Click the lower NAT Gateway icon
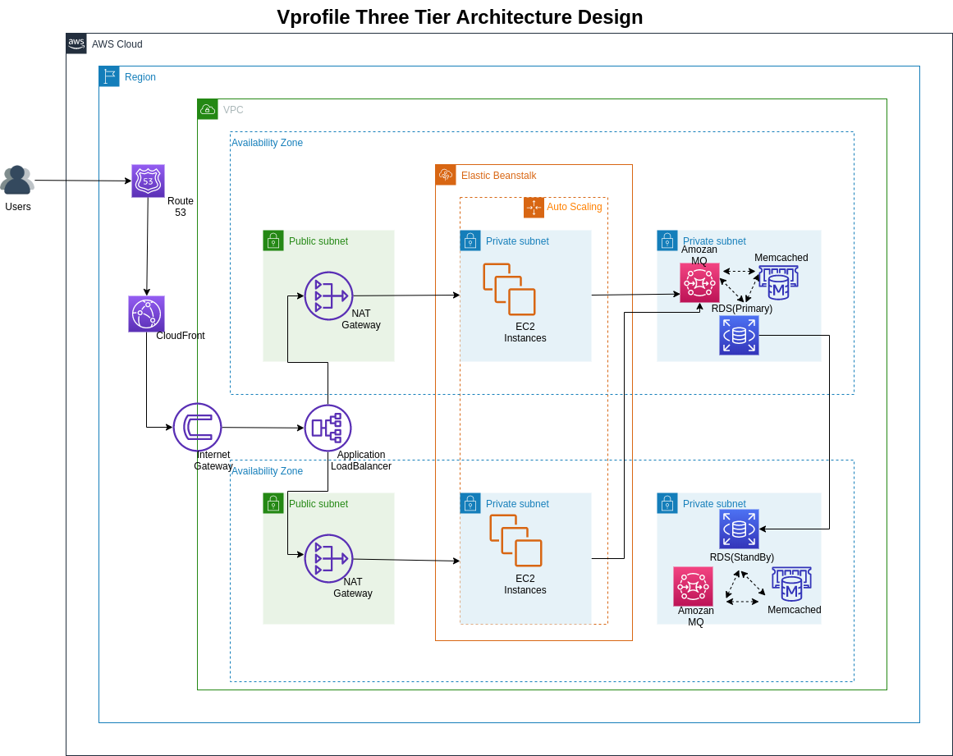The width and height of the screenshot is (953, 756). coord(328,559)
